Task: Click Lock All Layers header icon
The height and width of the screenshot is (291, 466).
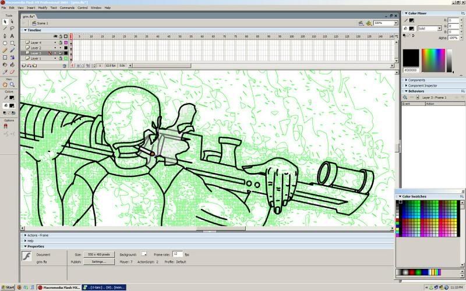Action: (x=61, y=36)
